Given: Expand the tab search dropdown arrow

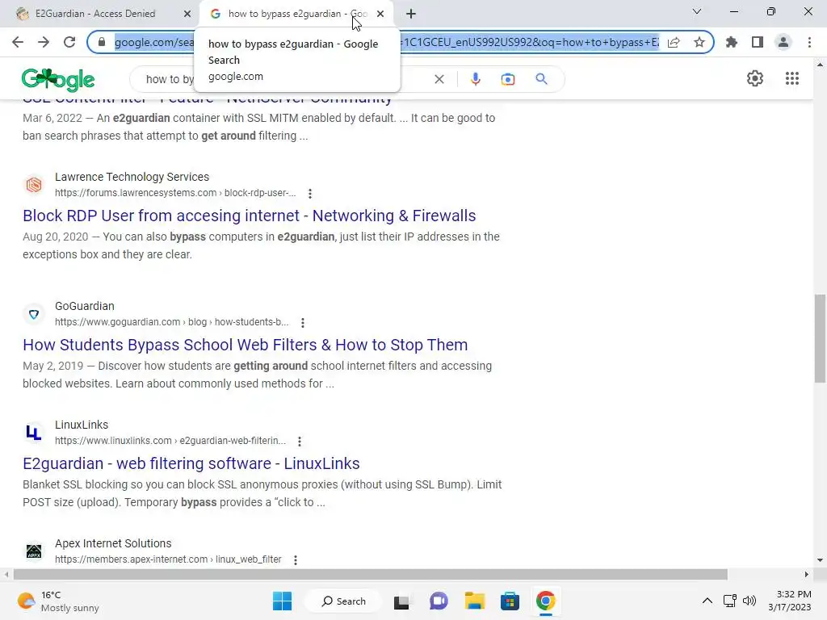Looking at the screenshot, I should coord(697,11).
